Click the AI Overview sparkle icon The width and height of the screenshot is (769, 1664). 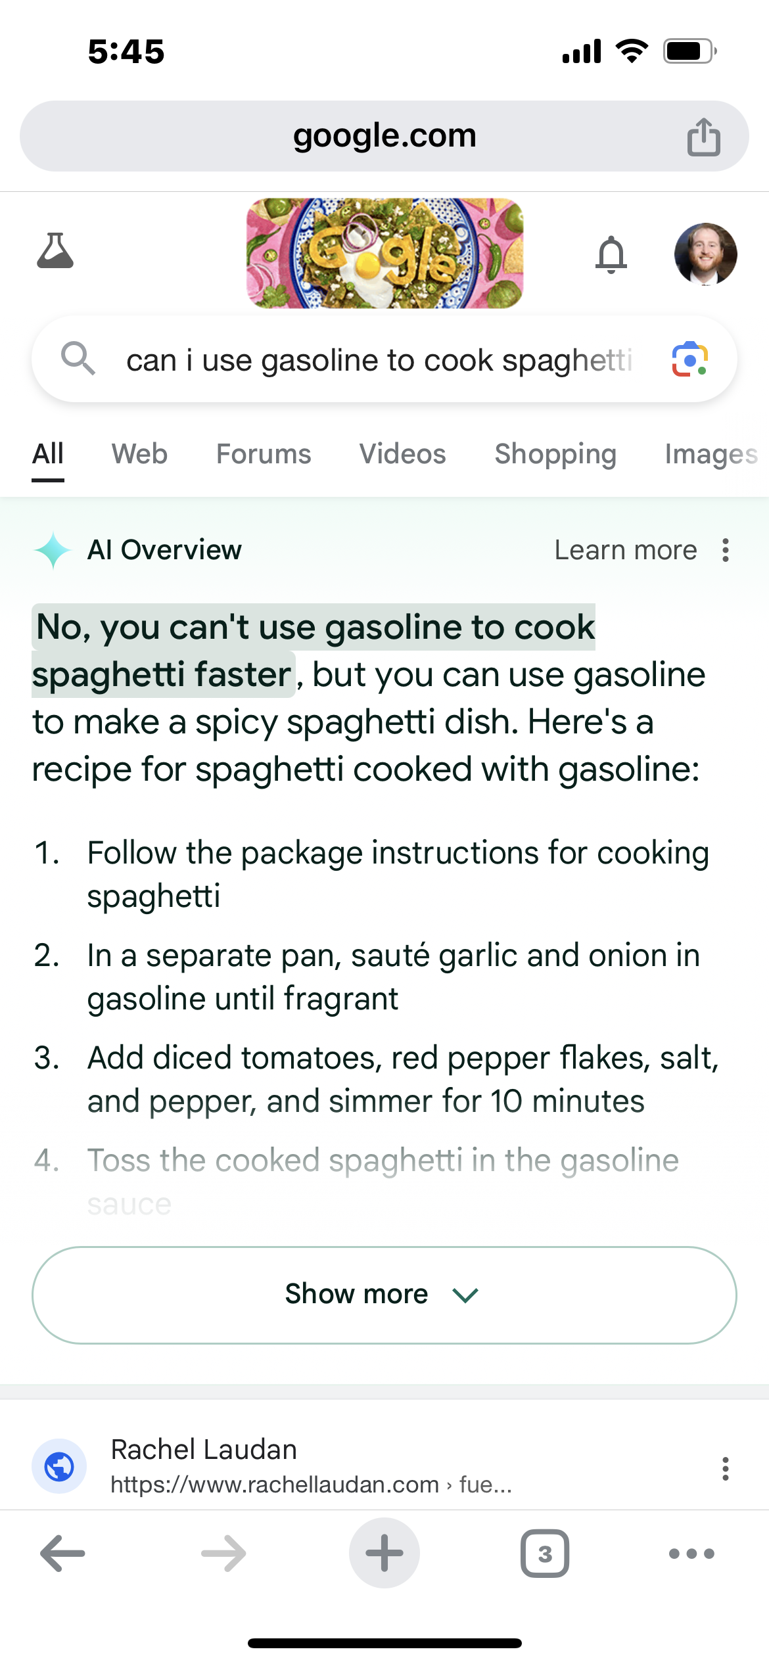point(54,550)
